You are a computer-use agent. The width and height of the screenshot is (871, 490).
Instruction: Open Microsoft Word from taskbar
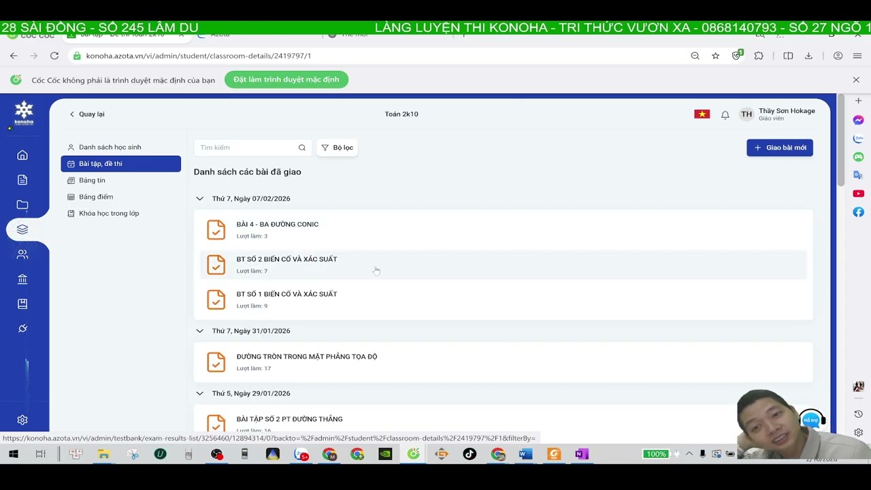pos(525,454)
